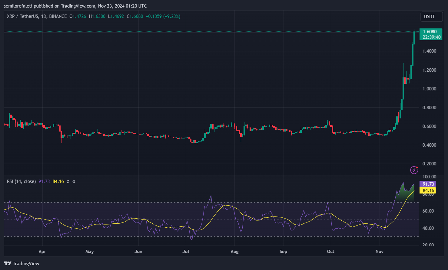Click the 1.4000 price axis label
Image resolution: width=448 pixels, height=270 pixels.
(x=430, y=51)
